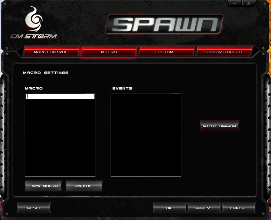Focus the macro name input field
The image size is (271, 220).
60,97
